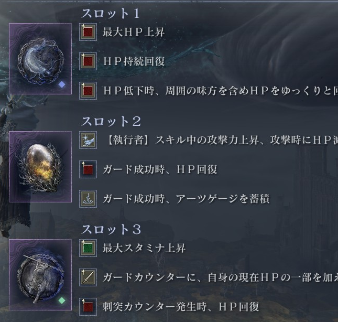Select the スロット2 heading
Screen dimensions: 338x322
coord(111,121)
